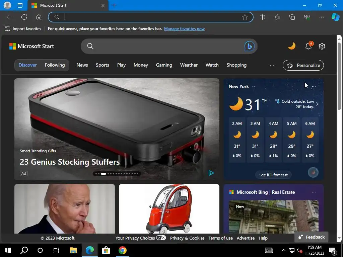The height and width of the screenshot is (257, 343).
Task: Click the Bing chat icon in search box
Action: (249, 46)
